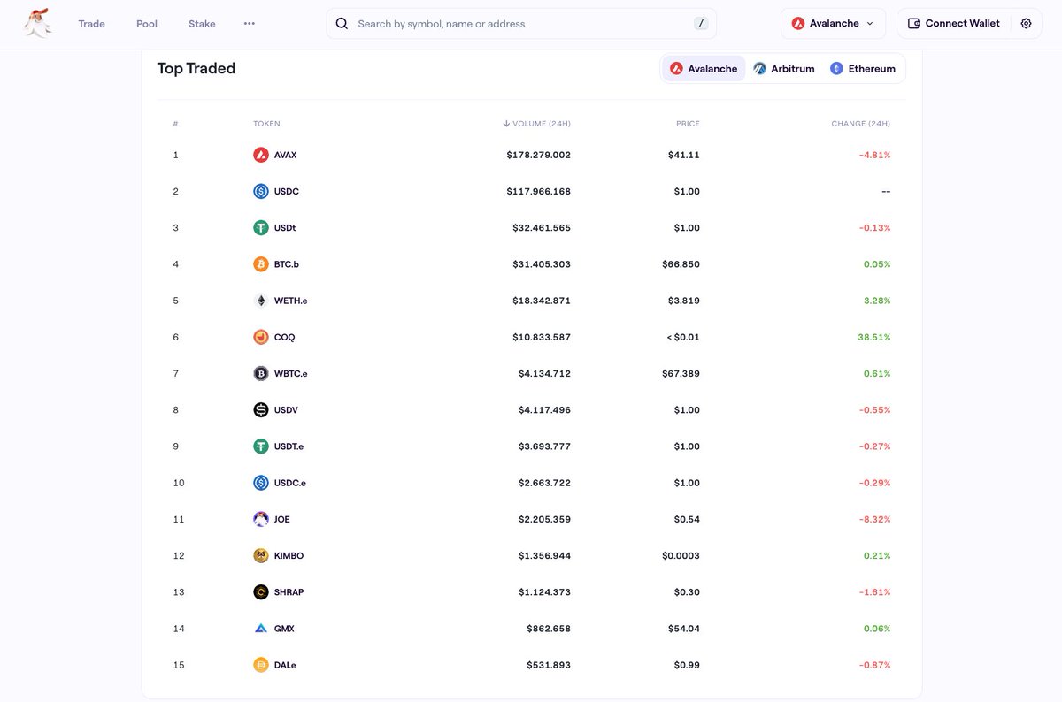Click the USDT.e token icon
This screenshot has width=1062, height=702.
coord(260,446)
